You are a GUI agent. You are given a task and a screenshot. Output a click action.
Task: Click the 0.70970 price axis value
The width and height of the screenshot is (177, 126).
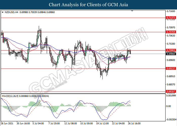click(x=171, y=27)
